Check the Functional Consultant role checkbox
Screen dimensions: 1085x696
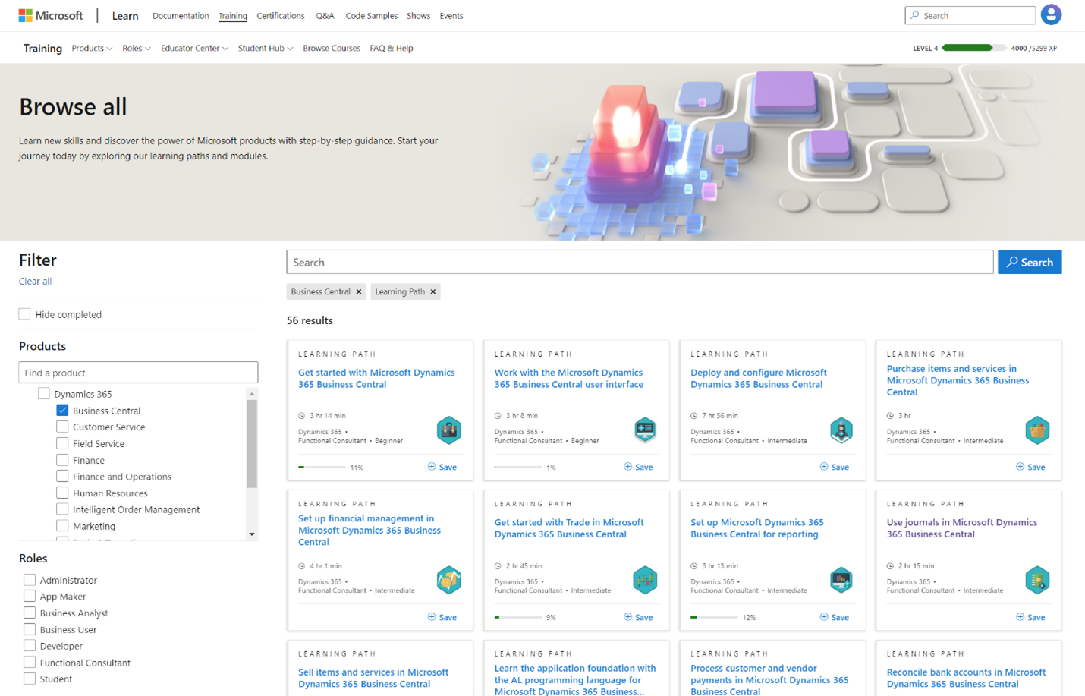30,662
